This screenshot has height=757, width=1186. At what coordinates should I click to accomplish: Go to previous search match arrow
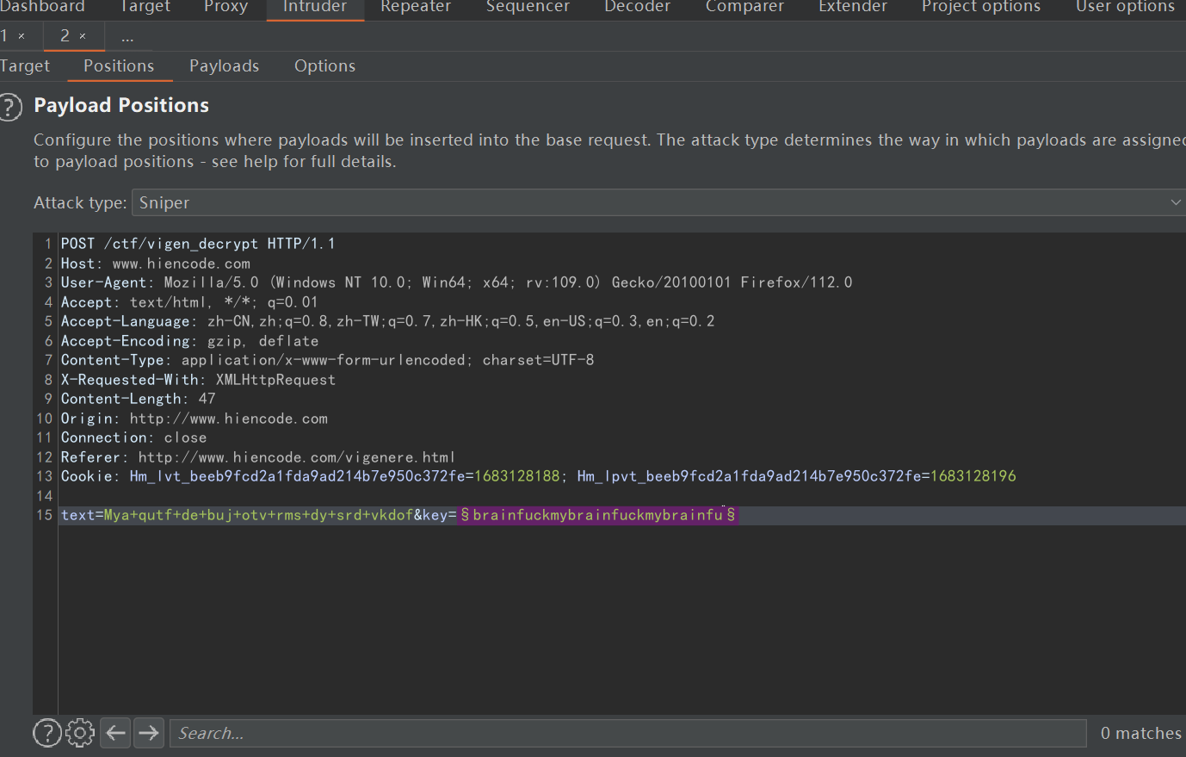(x=115, y=733)
